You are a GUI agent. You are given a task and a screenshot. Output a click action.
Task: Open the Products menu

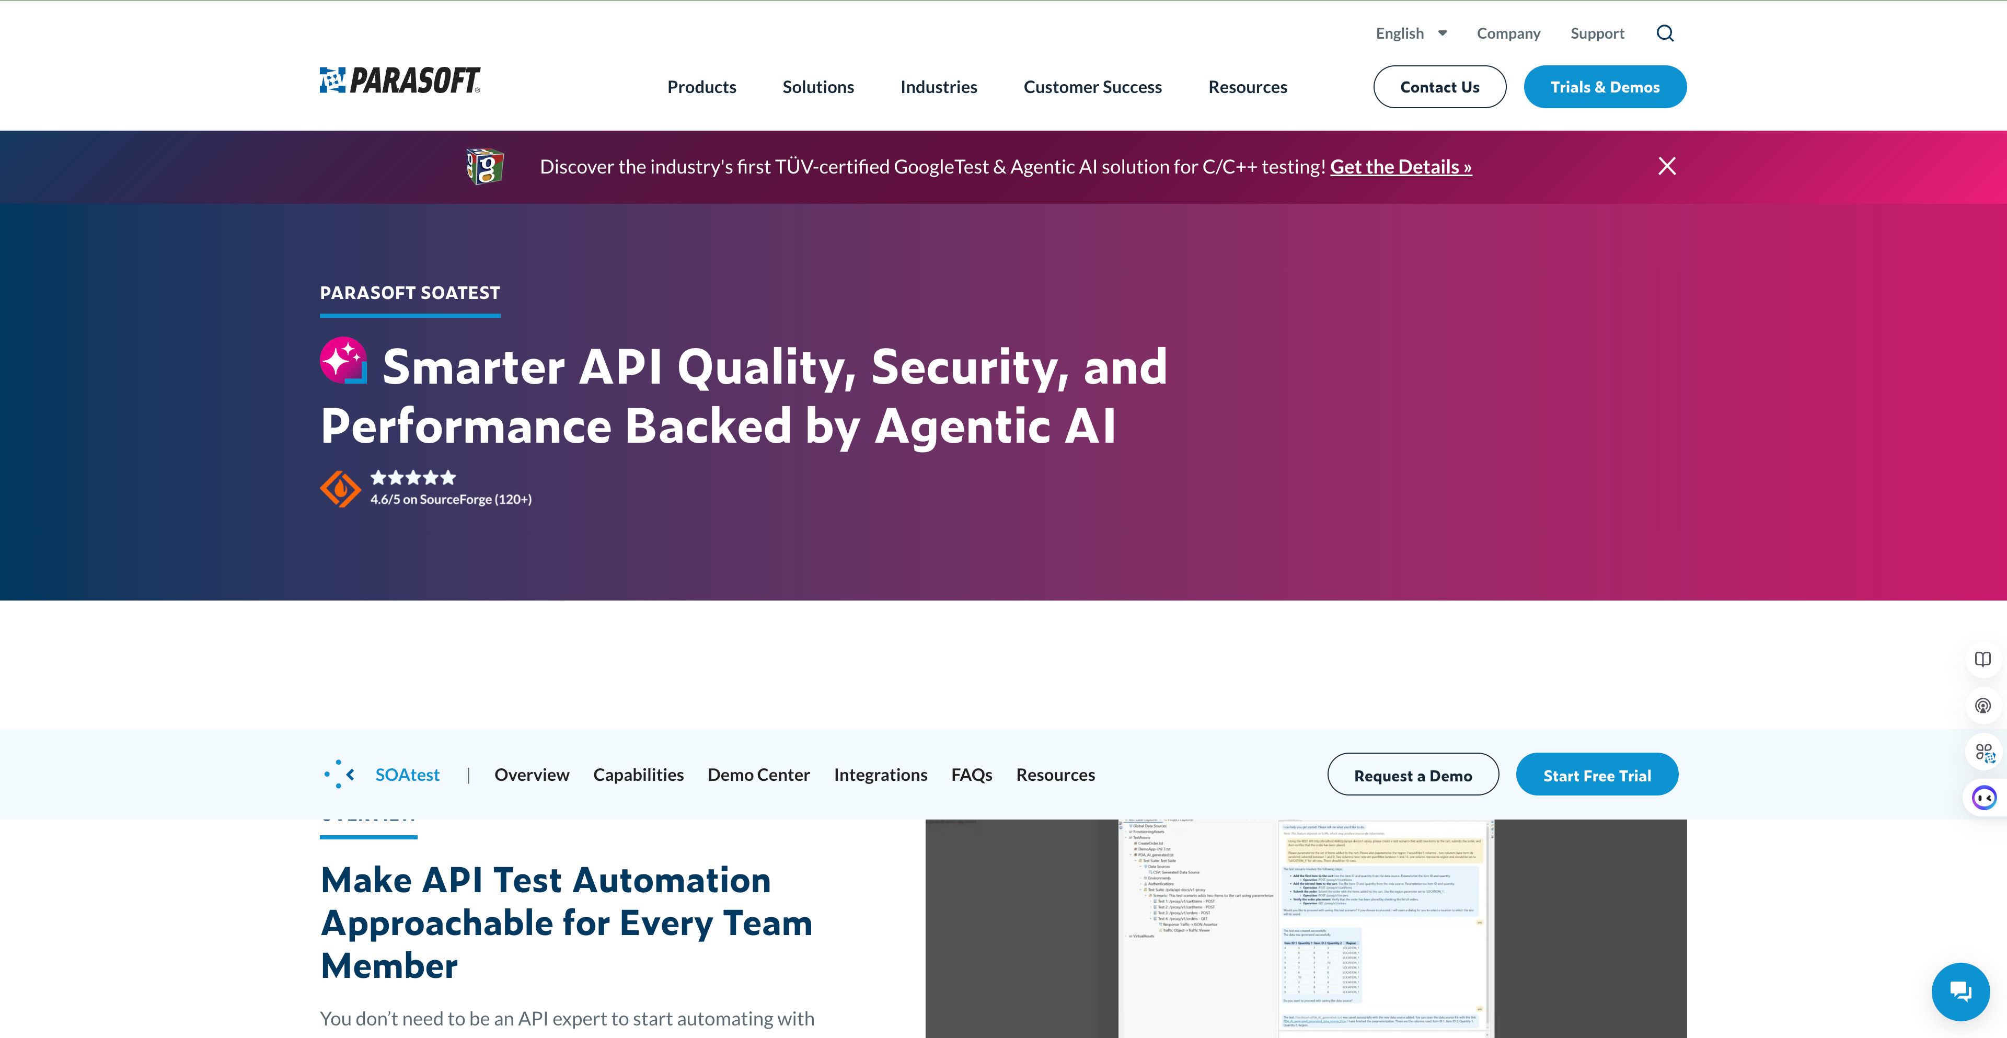(x=701, y=87)
